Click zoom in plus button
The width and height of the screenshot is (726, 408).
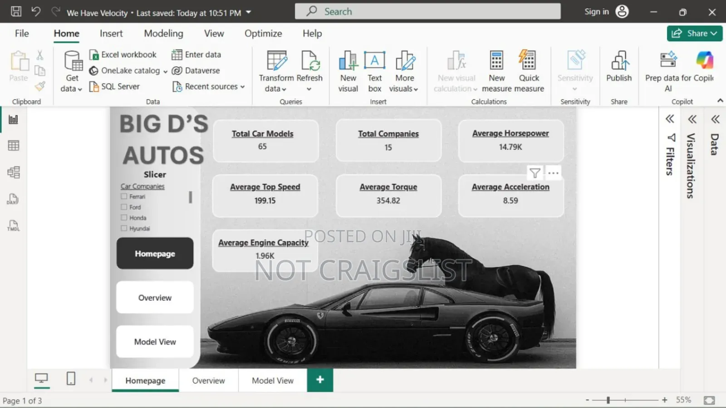(665, 400)
